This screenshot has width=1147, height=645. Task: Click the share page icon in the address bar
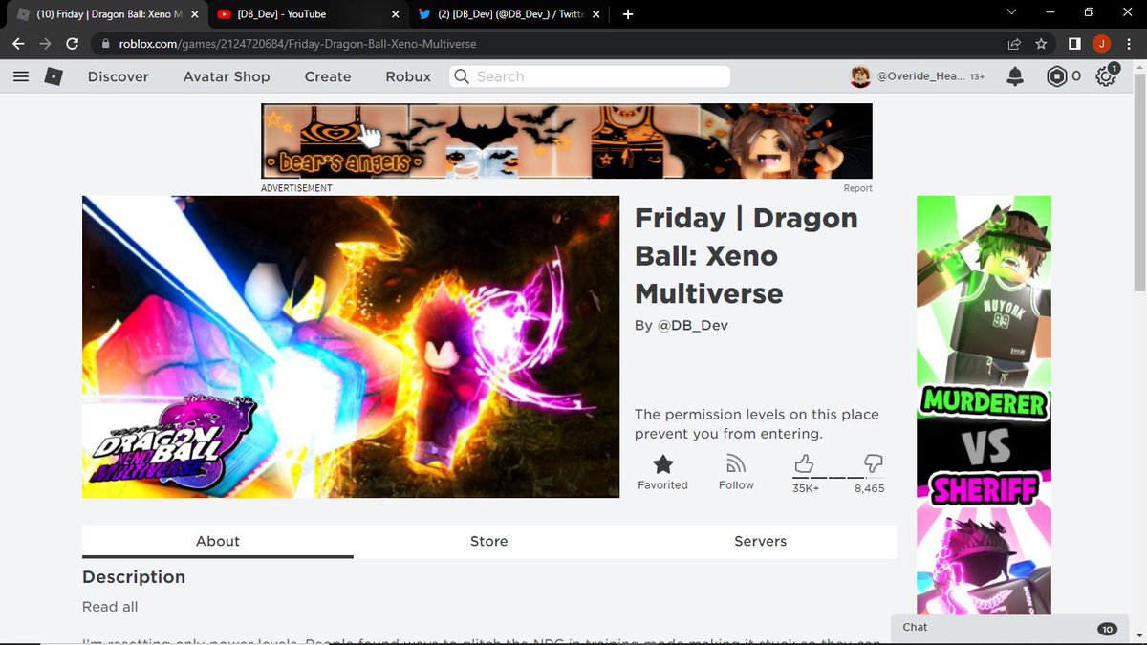pos(1014,44)
